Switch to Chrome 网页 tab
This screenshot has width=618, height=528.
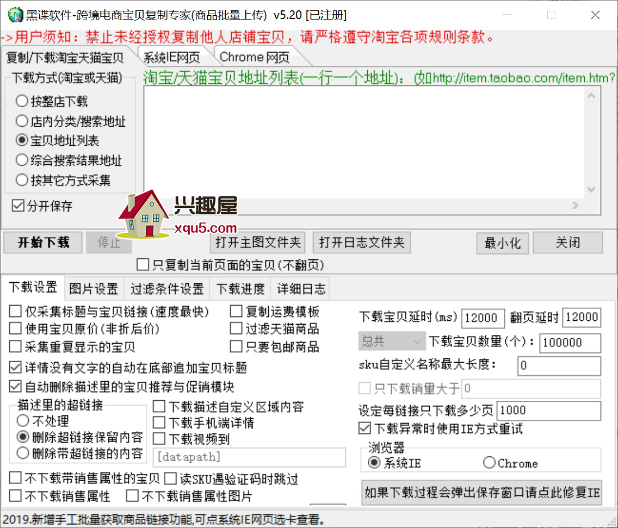(x=255, y=57)
